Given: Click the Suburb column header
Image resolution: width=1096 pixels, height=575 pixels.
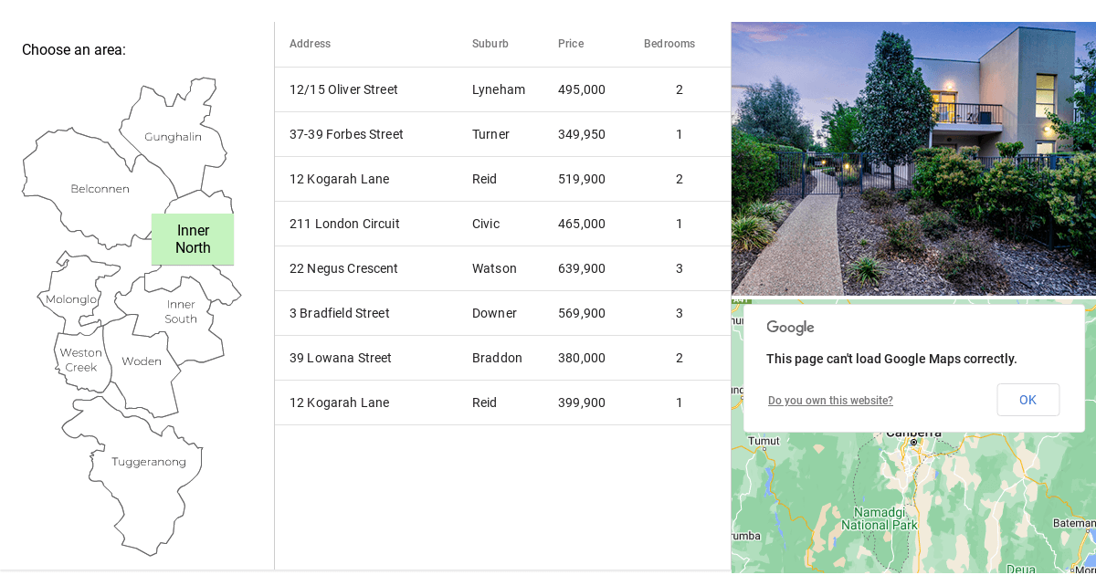Looking at the screenshot, I should click(x=490, y=44).
